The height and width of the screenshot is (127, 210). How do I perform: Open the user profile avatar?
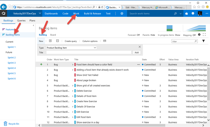click(200, 13)
